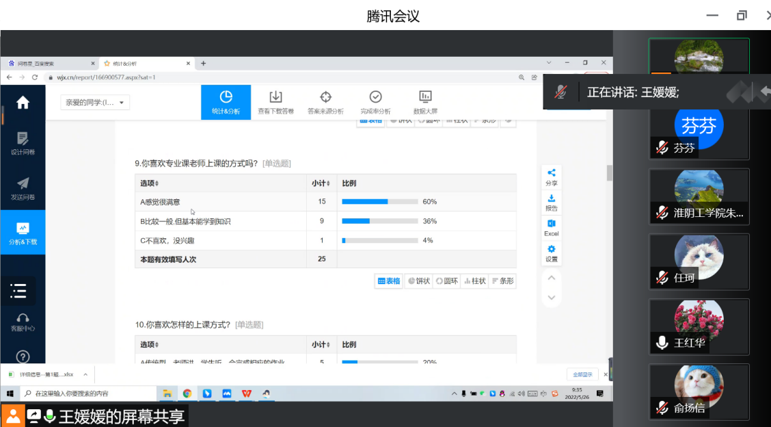Click the 分享 share icon
Screen dimensions: 771x427
click(551, 174)
